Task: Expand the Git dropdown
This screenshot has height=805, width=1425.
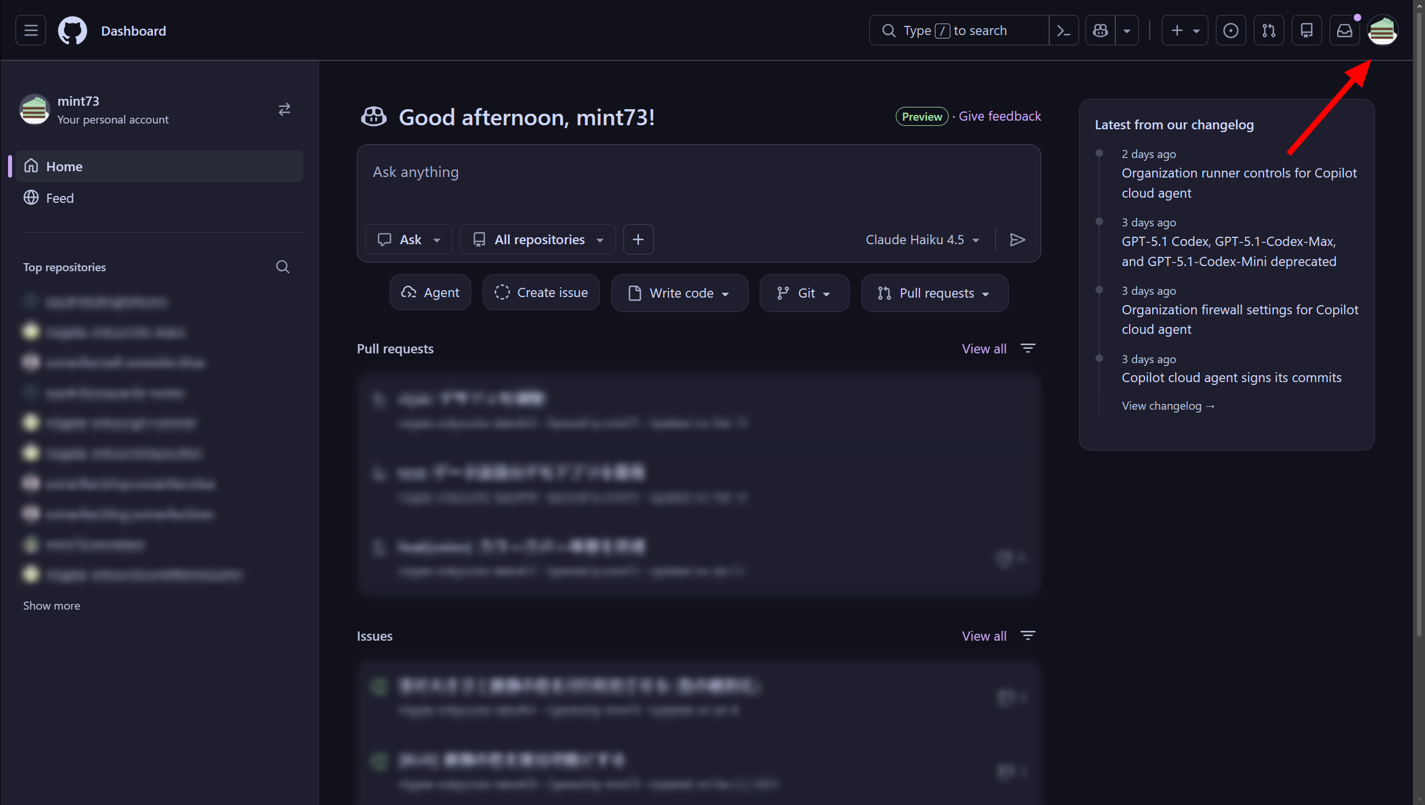Action: point(804,293)
